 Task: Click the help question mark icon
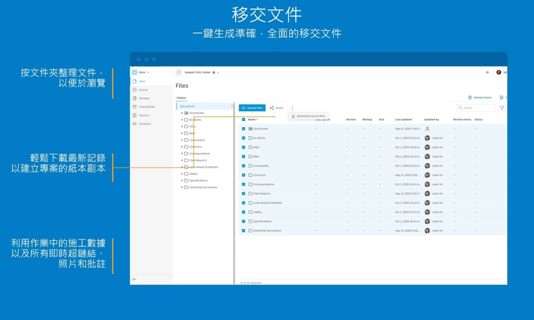(x=487, y=72)
